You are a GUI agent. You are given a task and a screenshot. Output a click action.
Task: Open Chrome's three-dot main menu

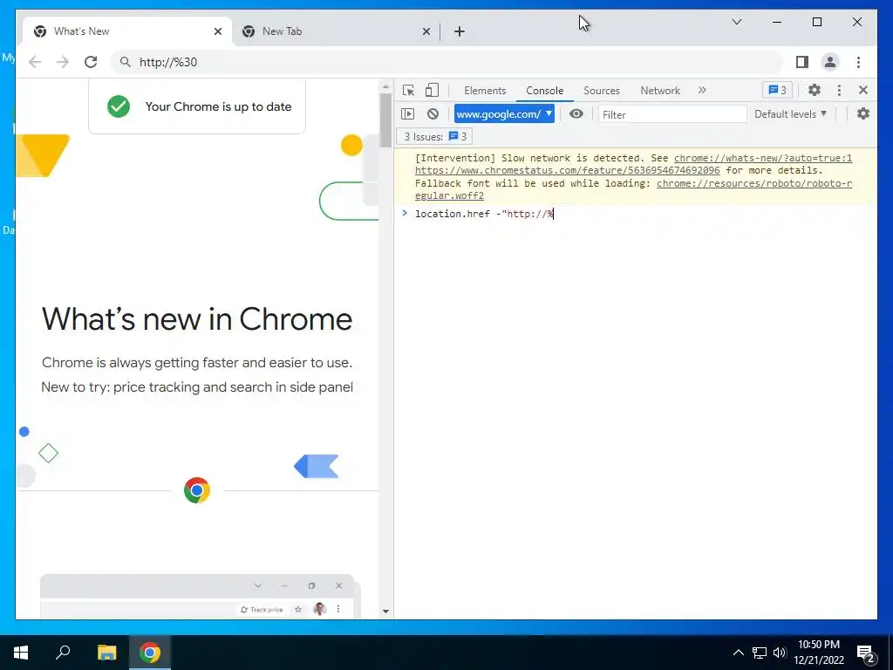(858, 62)
